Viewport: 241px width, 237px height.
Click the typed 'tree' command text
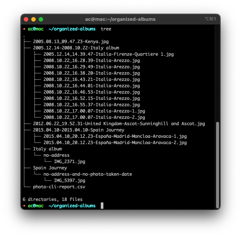pyautogui.click(x=106, y=29)
